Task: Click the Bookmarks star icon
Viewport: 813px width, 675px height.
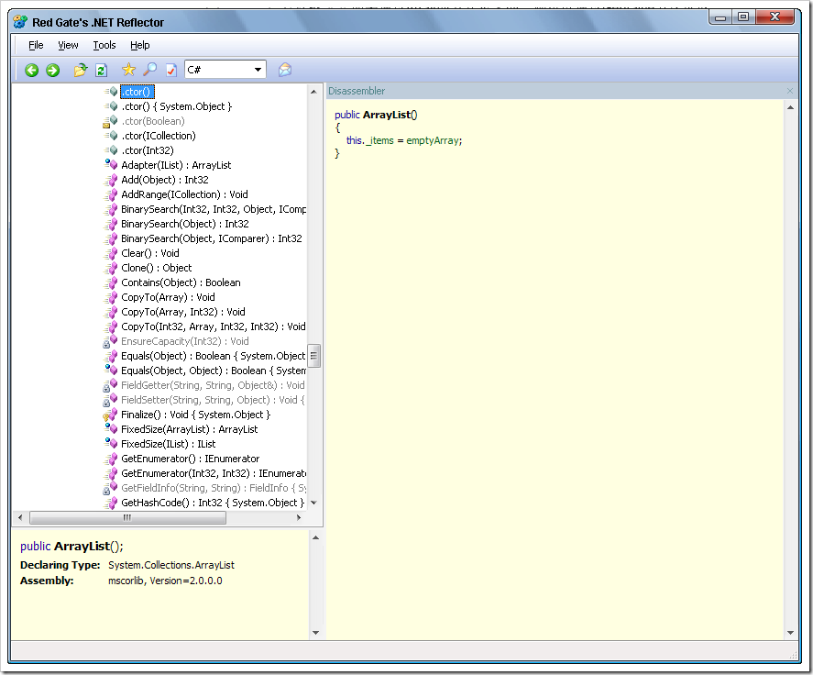Action: 128,70
